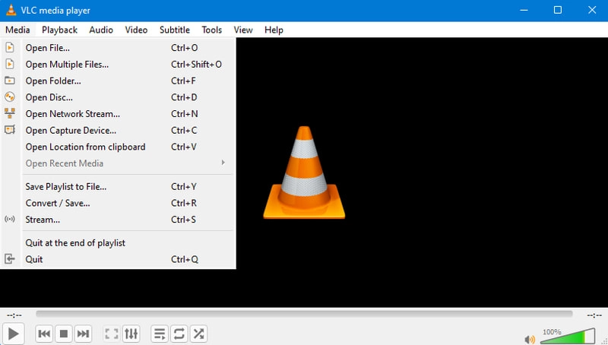This screenshot has width=608, height=345.
Task: Click the playback seek bar
Action: 304,314
